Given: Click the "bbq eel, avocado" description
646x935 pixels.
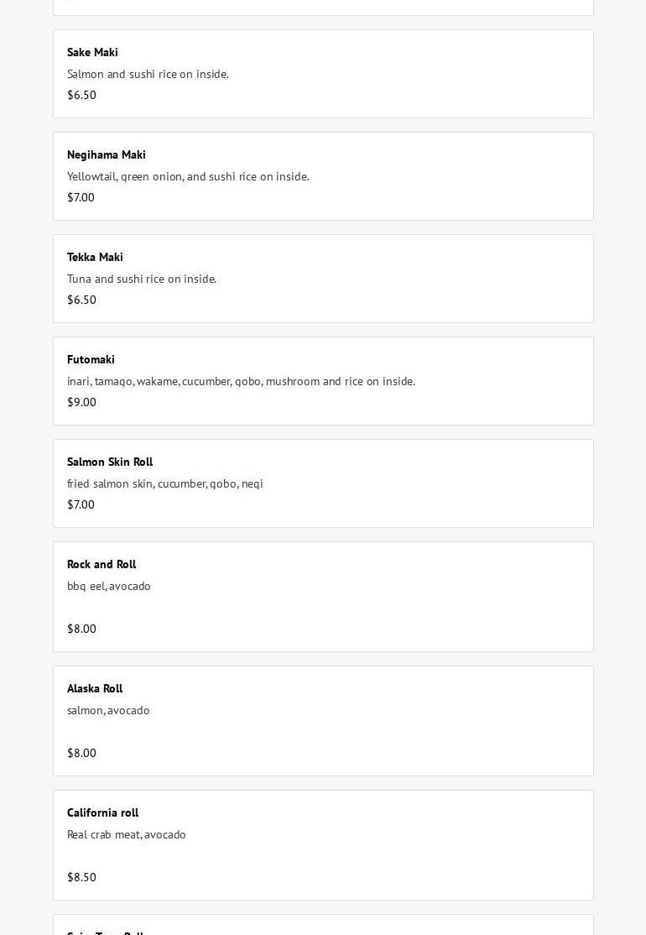Looking at the screenshot, I should [109, 586].
